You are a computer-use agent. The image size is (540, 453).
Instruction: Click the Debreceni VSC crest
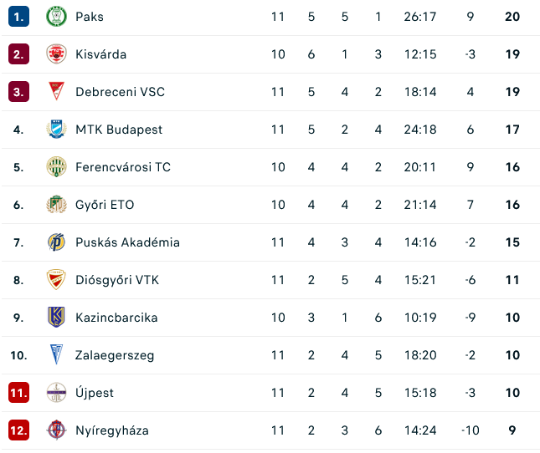pyautogui.click(x=56, y=92)
